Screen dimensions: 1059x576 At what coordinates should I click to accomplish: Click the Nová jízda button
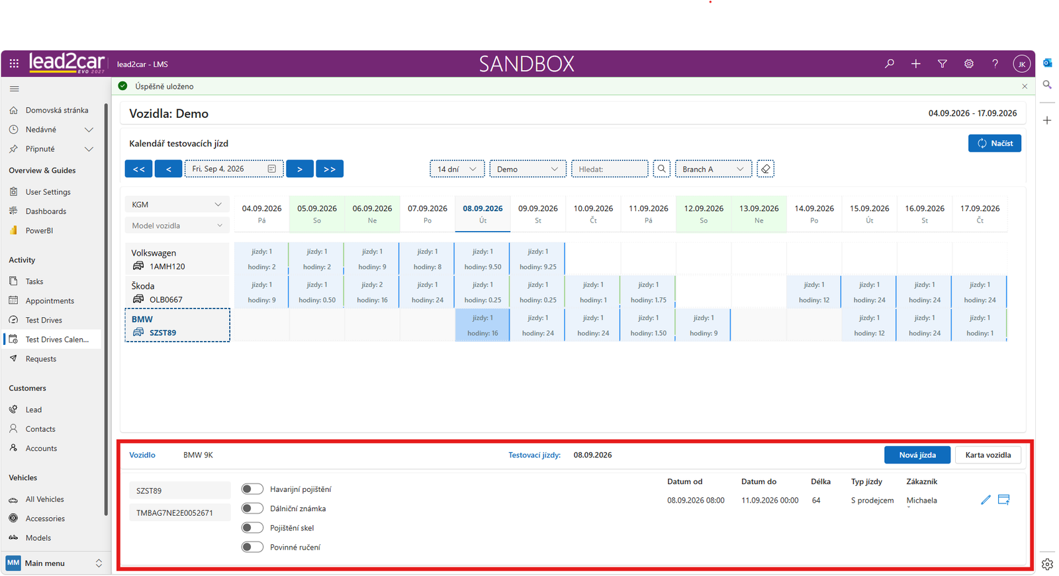(x=917, y=455)
